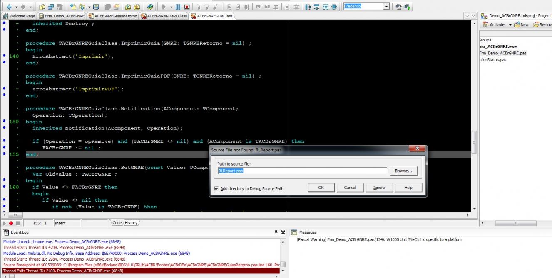Click the Back navigation arrow icon
This screenshot has height=278, width=552.
[9, 7]
